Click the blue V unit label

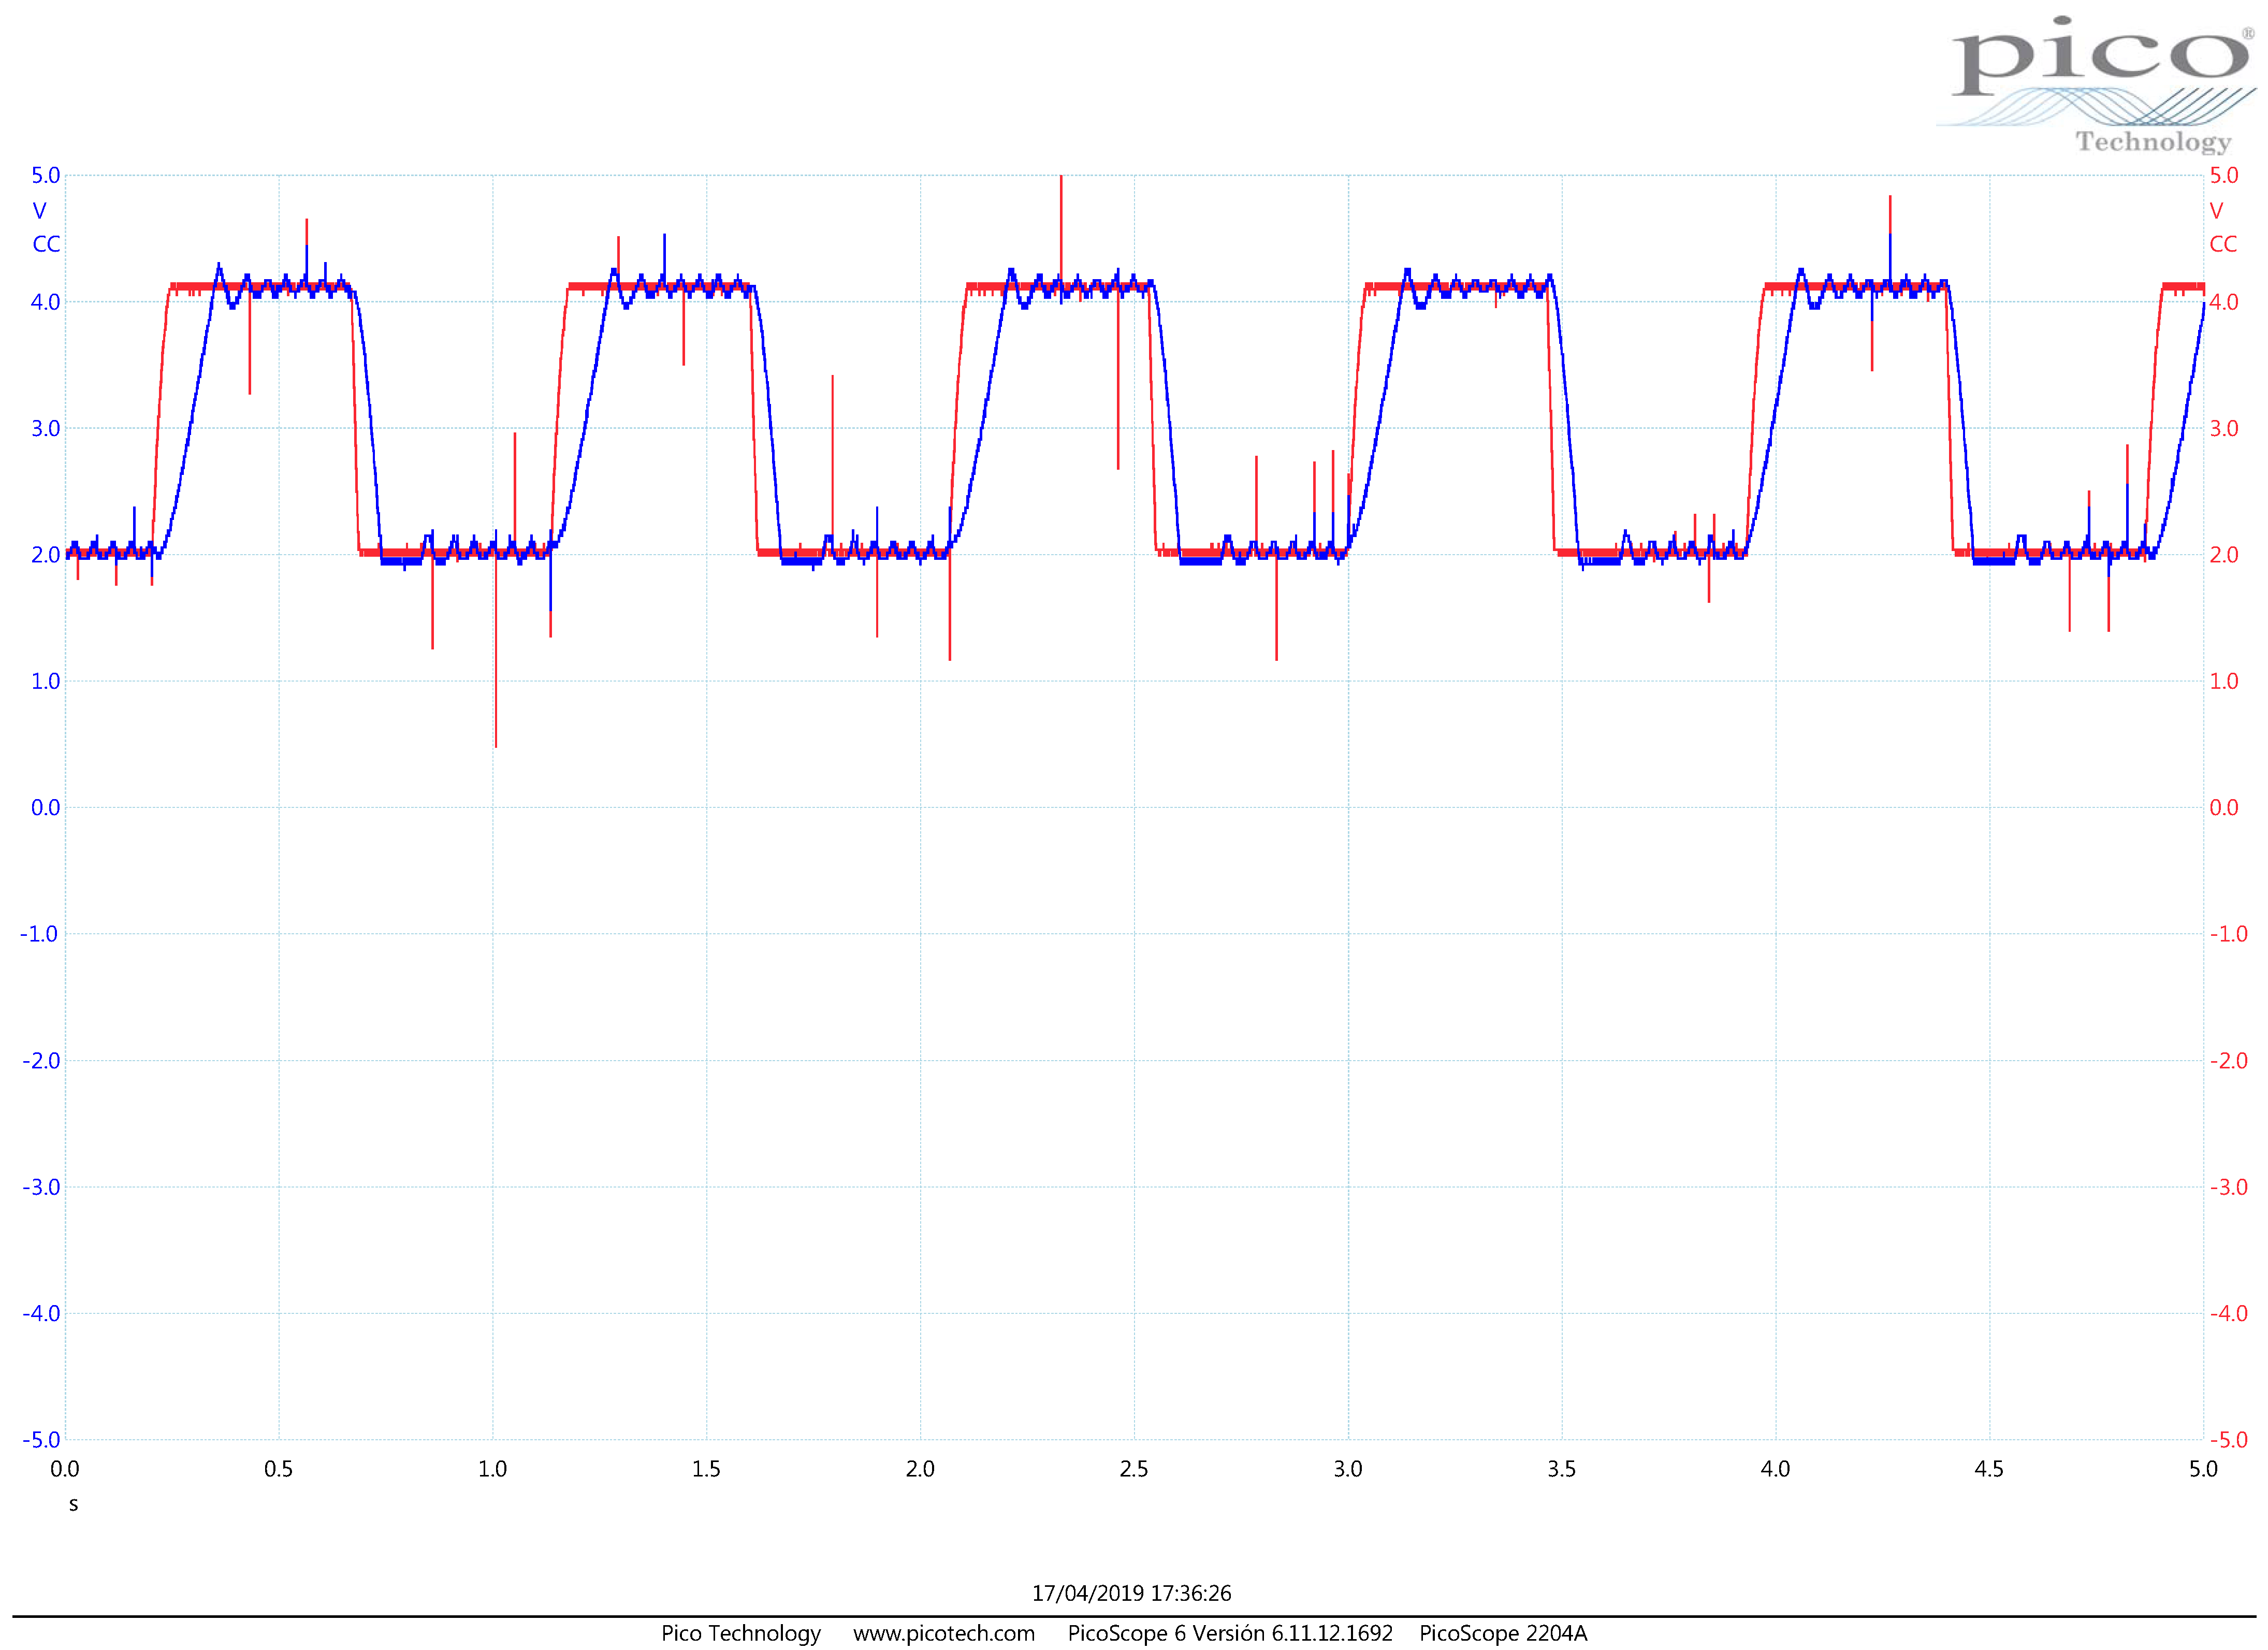pos(39,211)
